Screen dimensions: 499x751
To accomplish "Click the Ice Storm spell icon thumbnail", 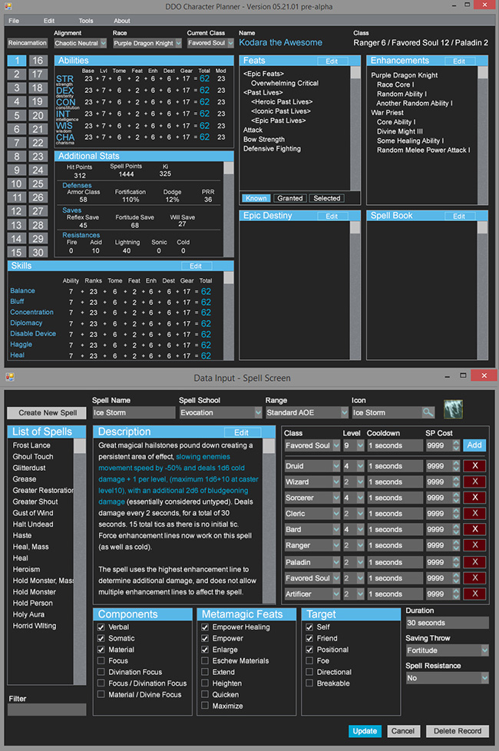I will 453,412.
